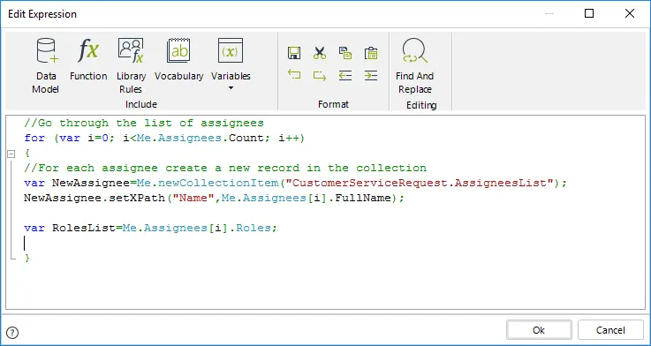The height and width of the screenshot is (346, 651).
Task: Insert a Function into the expression
Action: pyautogui.click(x=88, y=59)
